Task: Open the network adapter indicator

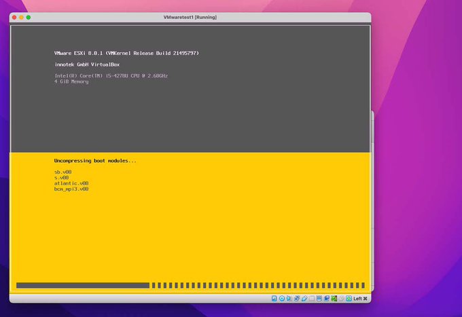Action: [297, 299]
